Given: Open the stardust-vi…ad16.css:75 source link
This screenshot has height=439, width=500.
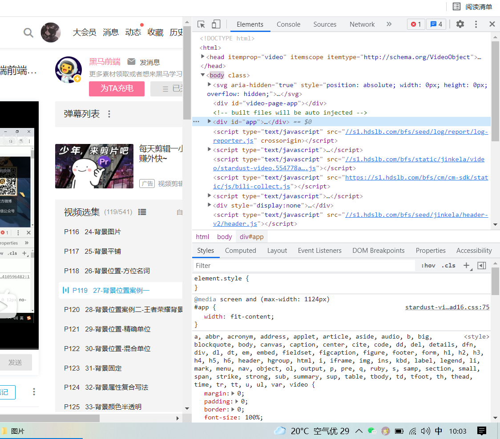Looking at the screenshot, I should point(447,307).
